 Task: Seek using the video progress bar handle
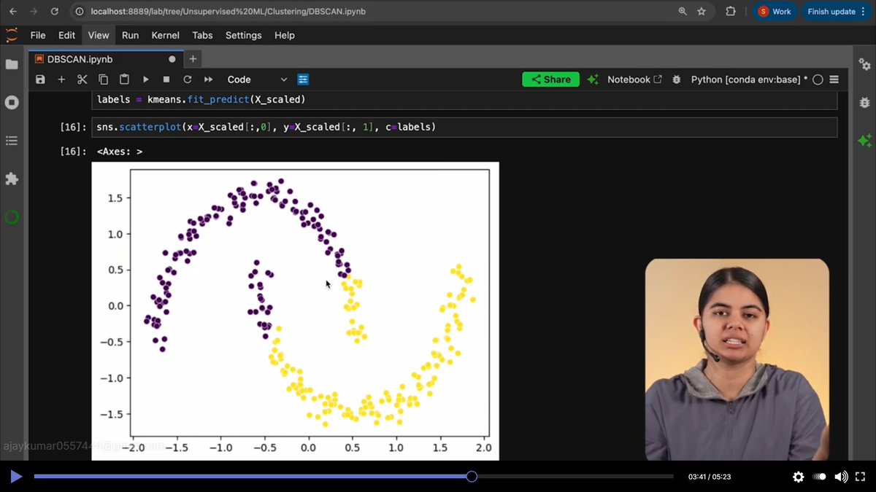472,477
